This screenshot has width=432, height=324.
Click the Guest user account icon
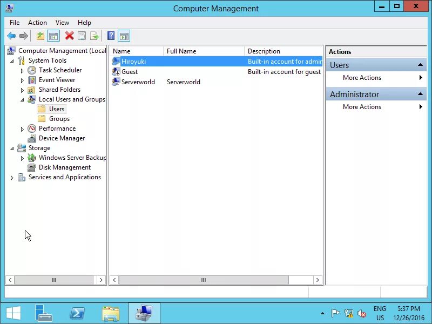(x=116, y=72)
